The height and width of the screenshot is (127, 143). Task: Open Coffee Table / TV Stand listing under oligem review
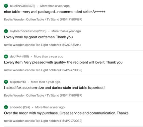(x=43, y=95)
